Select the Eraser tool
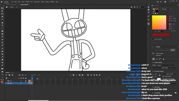 (2, 60)
